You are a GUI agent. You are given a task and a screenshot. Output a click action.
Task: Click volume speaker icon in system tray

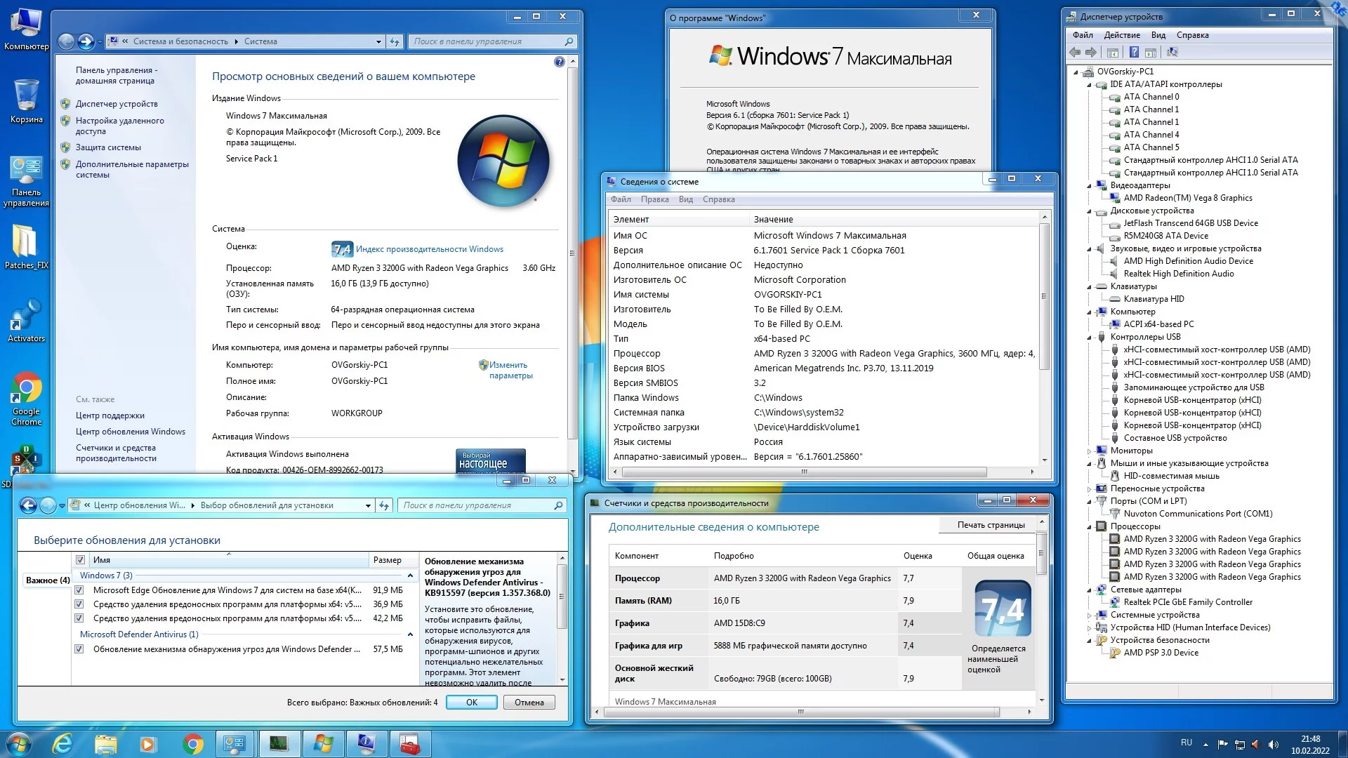[x=1274, y=744]
